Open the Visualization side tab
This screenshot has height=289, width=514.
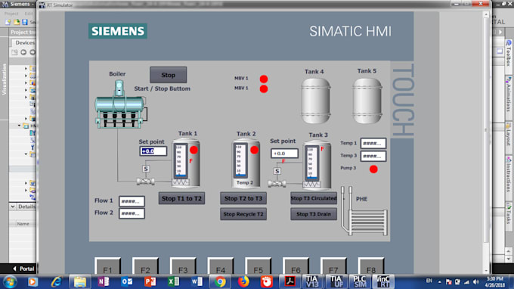4,79
